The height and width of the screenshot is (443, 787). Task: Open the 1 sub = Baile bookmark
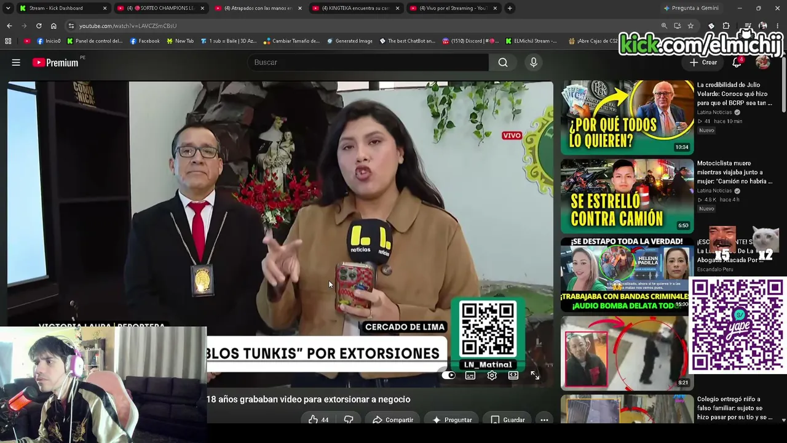click(229, 41)
